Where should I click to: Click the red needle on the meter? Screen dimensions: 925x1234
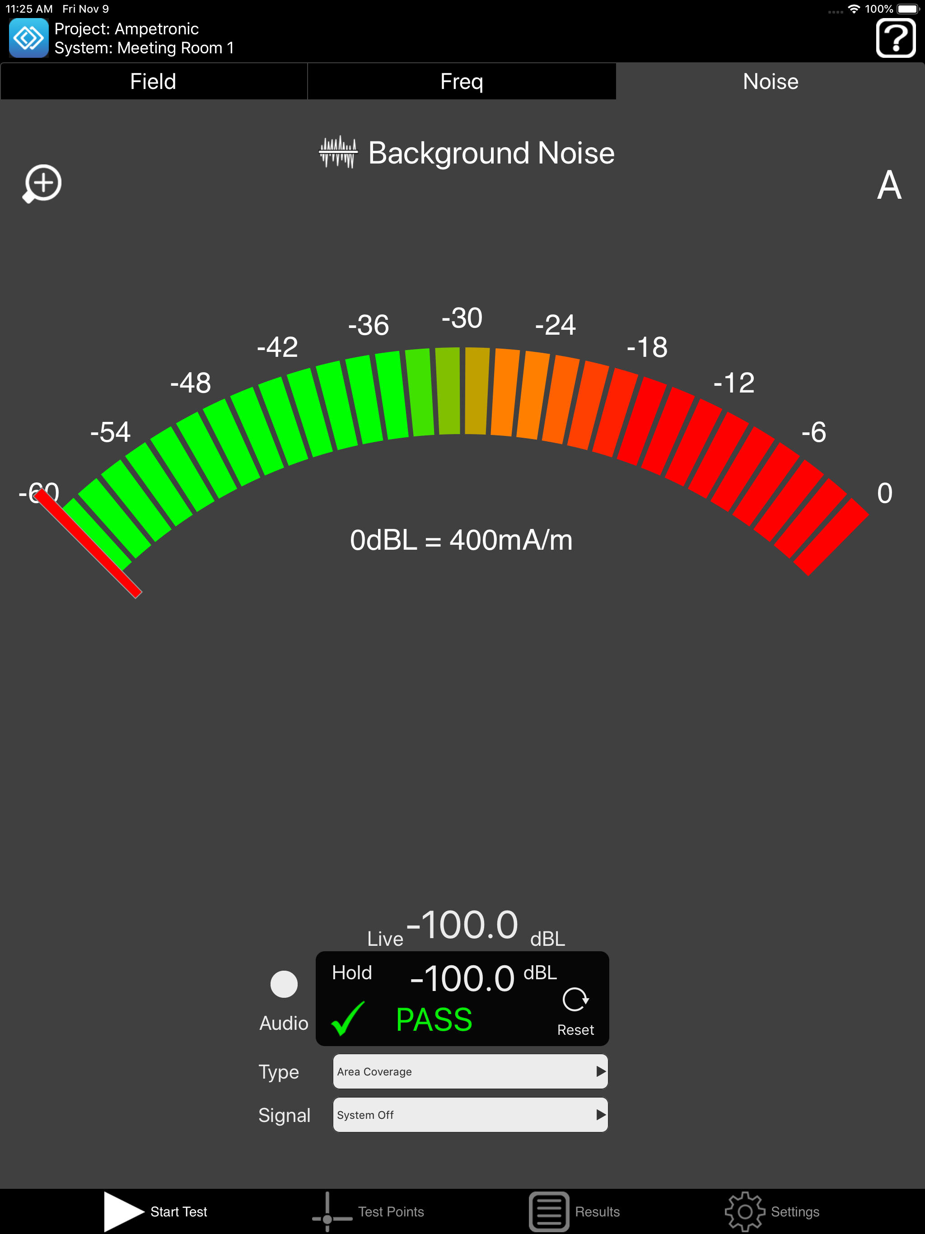click(x=88, y=543)
